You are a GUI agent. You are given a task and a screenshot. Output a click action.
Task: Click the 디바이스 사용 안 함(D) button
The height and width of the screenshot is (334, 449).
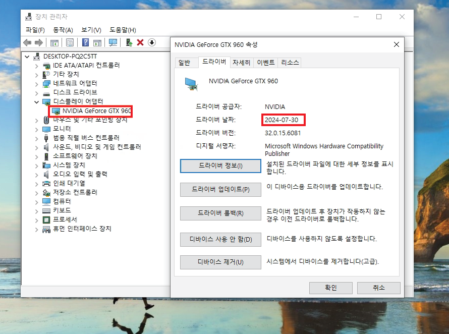[x=220, y=240]
